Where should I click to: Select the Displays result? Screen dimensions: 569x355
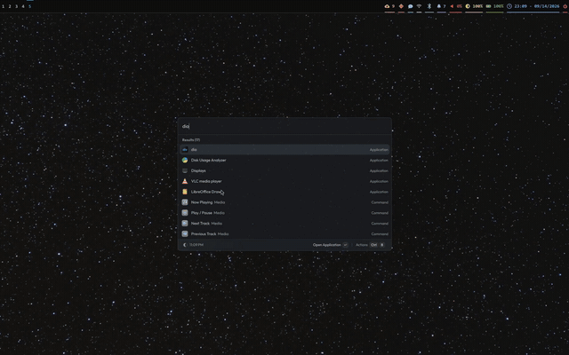pos(284,170)
